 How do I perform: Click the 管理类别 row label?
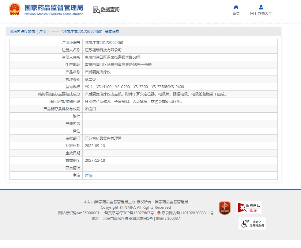[73, 79]
